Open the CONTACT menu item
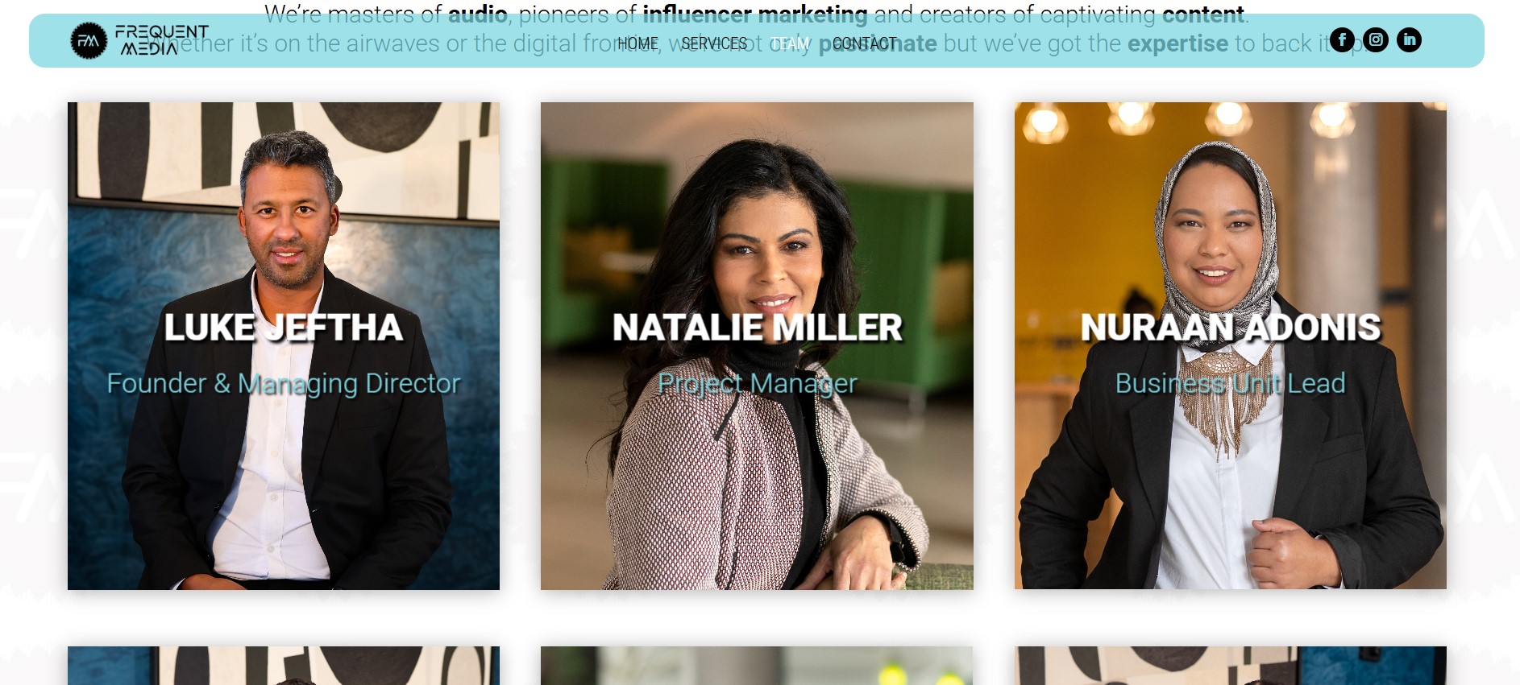Viewport: 1520px width, 685px height. point(864,43)
